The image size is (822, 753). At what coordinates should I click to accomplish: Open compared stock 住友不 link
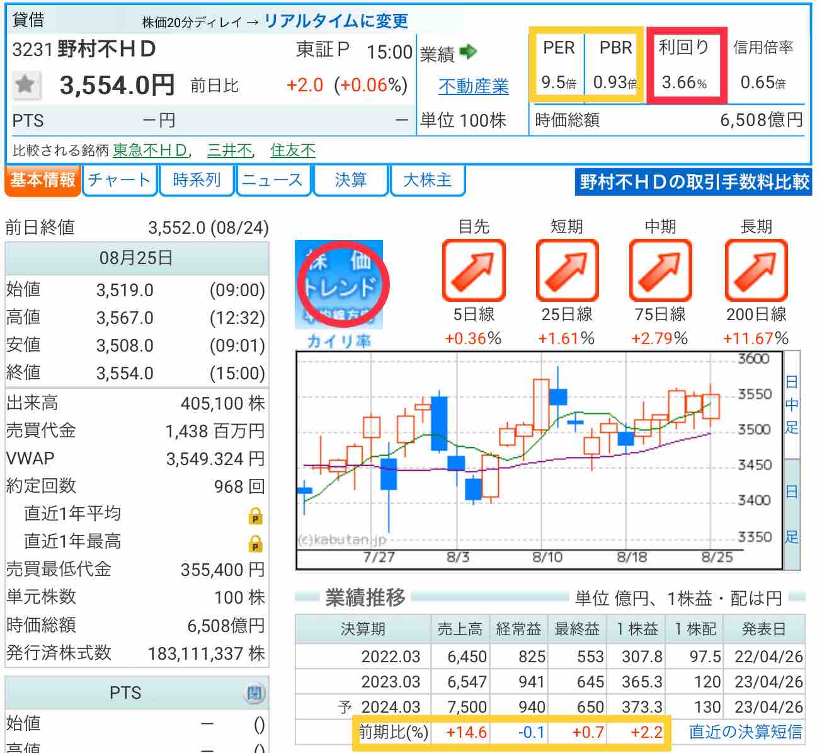(293, 150)
